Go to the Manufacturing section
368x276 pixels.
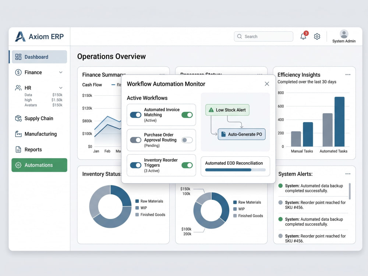point(39,134)
